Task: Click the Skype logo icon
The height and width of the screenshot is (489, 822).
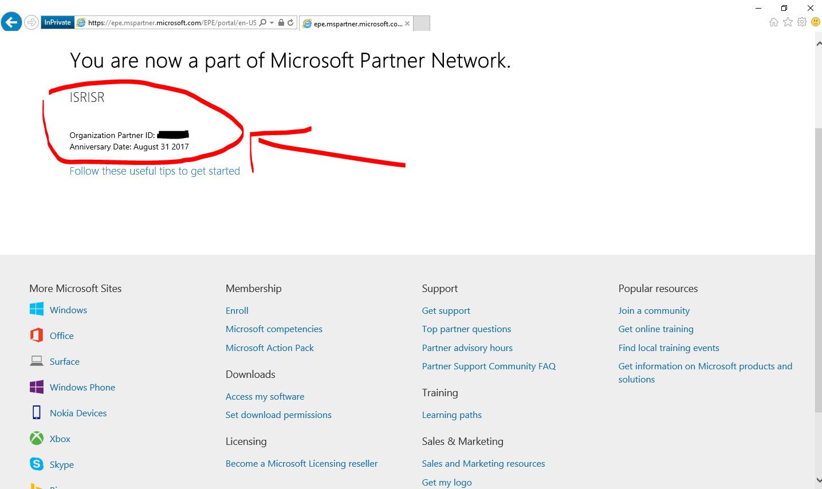Action: click(37, 464)
